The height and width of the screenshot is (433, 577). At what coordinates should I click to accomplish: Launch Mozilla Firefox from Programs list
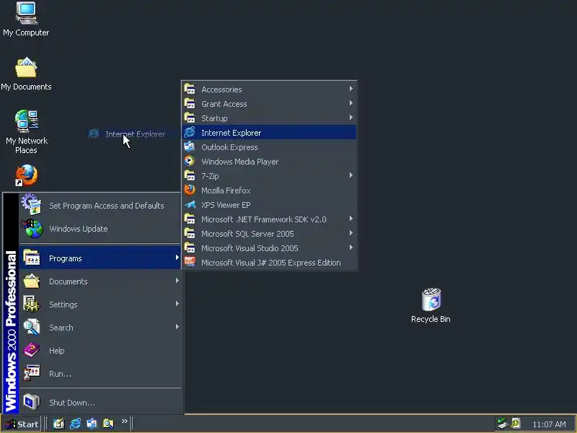pos(269,191)
